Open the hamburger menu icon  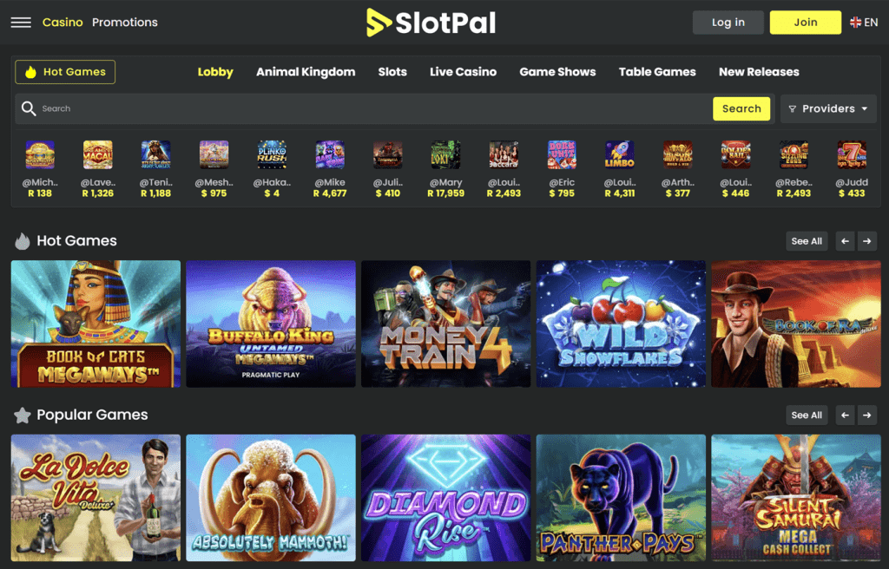[x=21, y=23]
